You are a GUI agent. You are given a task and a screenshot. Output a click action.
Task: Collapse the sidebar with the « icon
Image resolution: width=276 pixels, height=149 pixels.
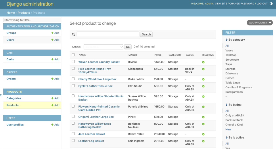click(x=1, y=95)
